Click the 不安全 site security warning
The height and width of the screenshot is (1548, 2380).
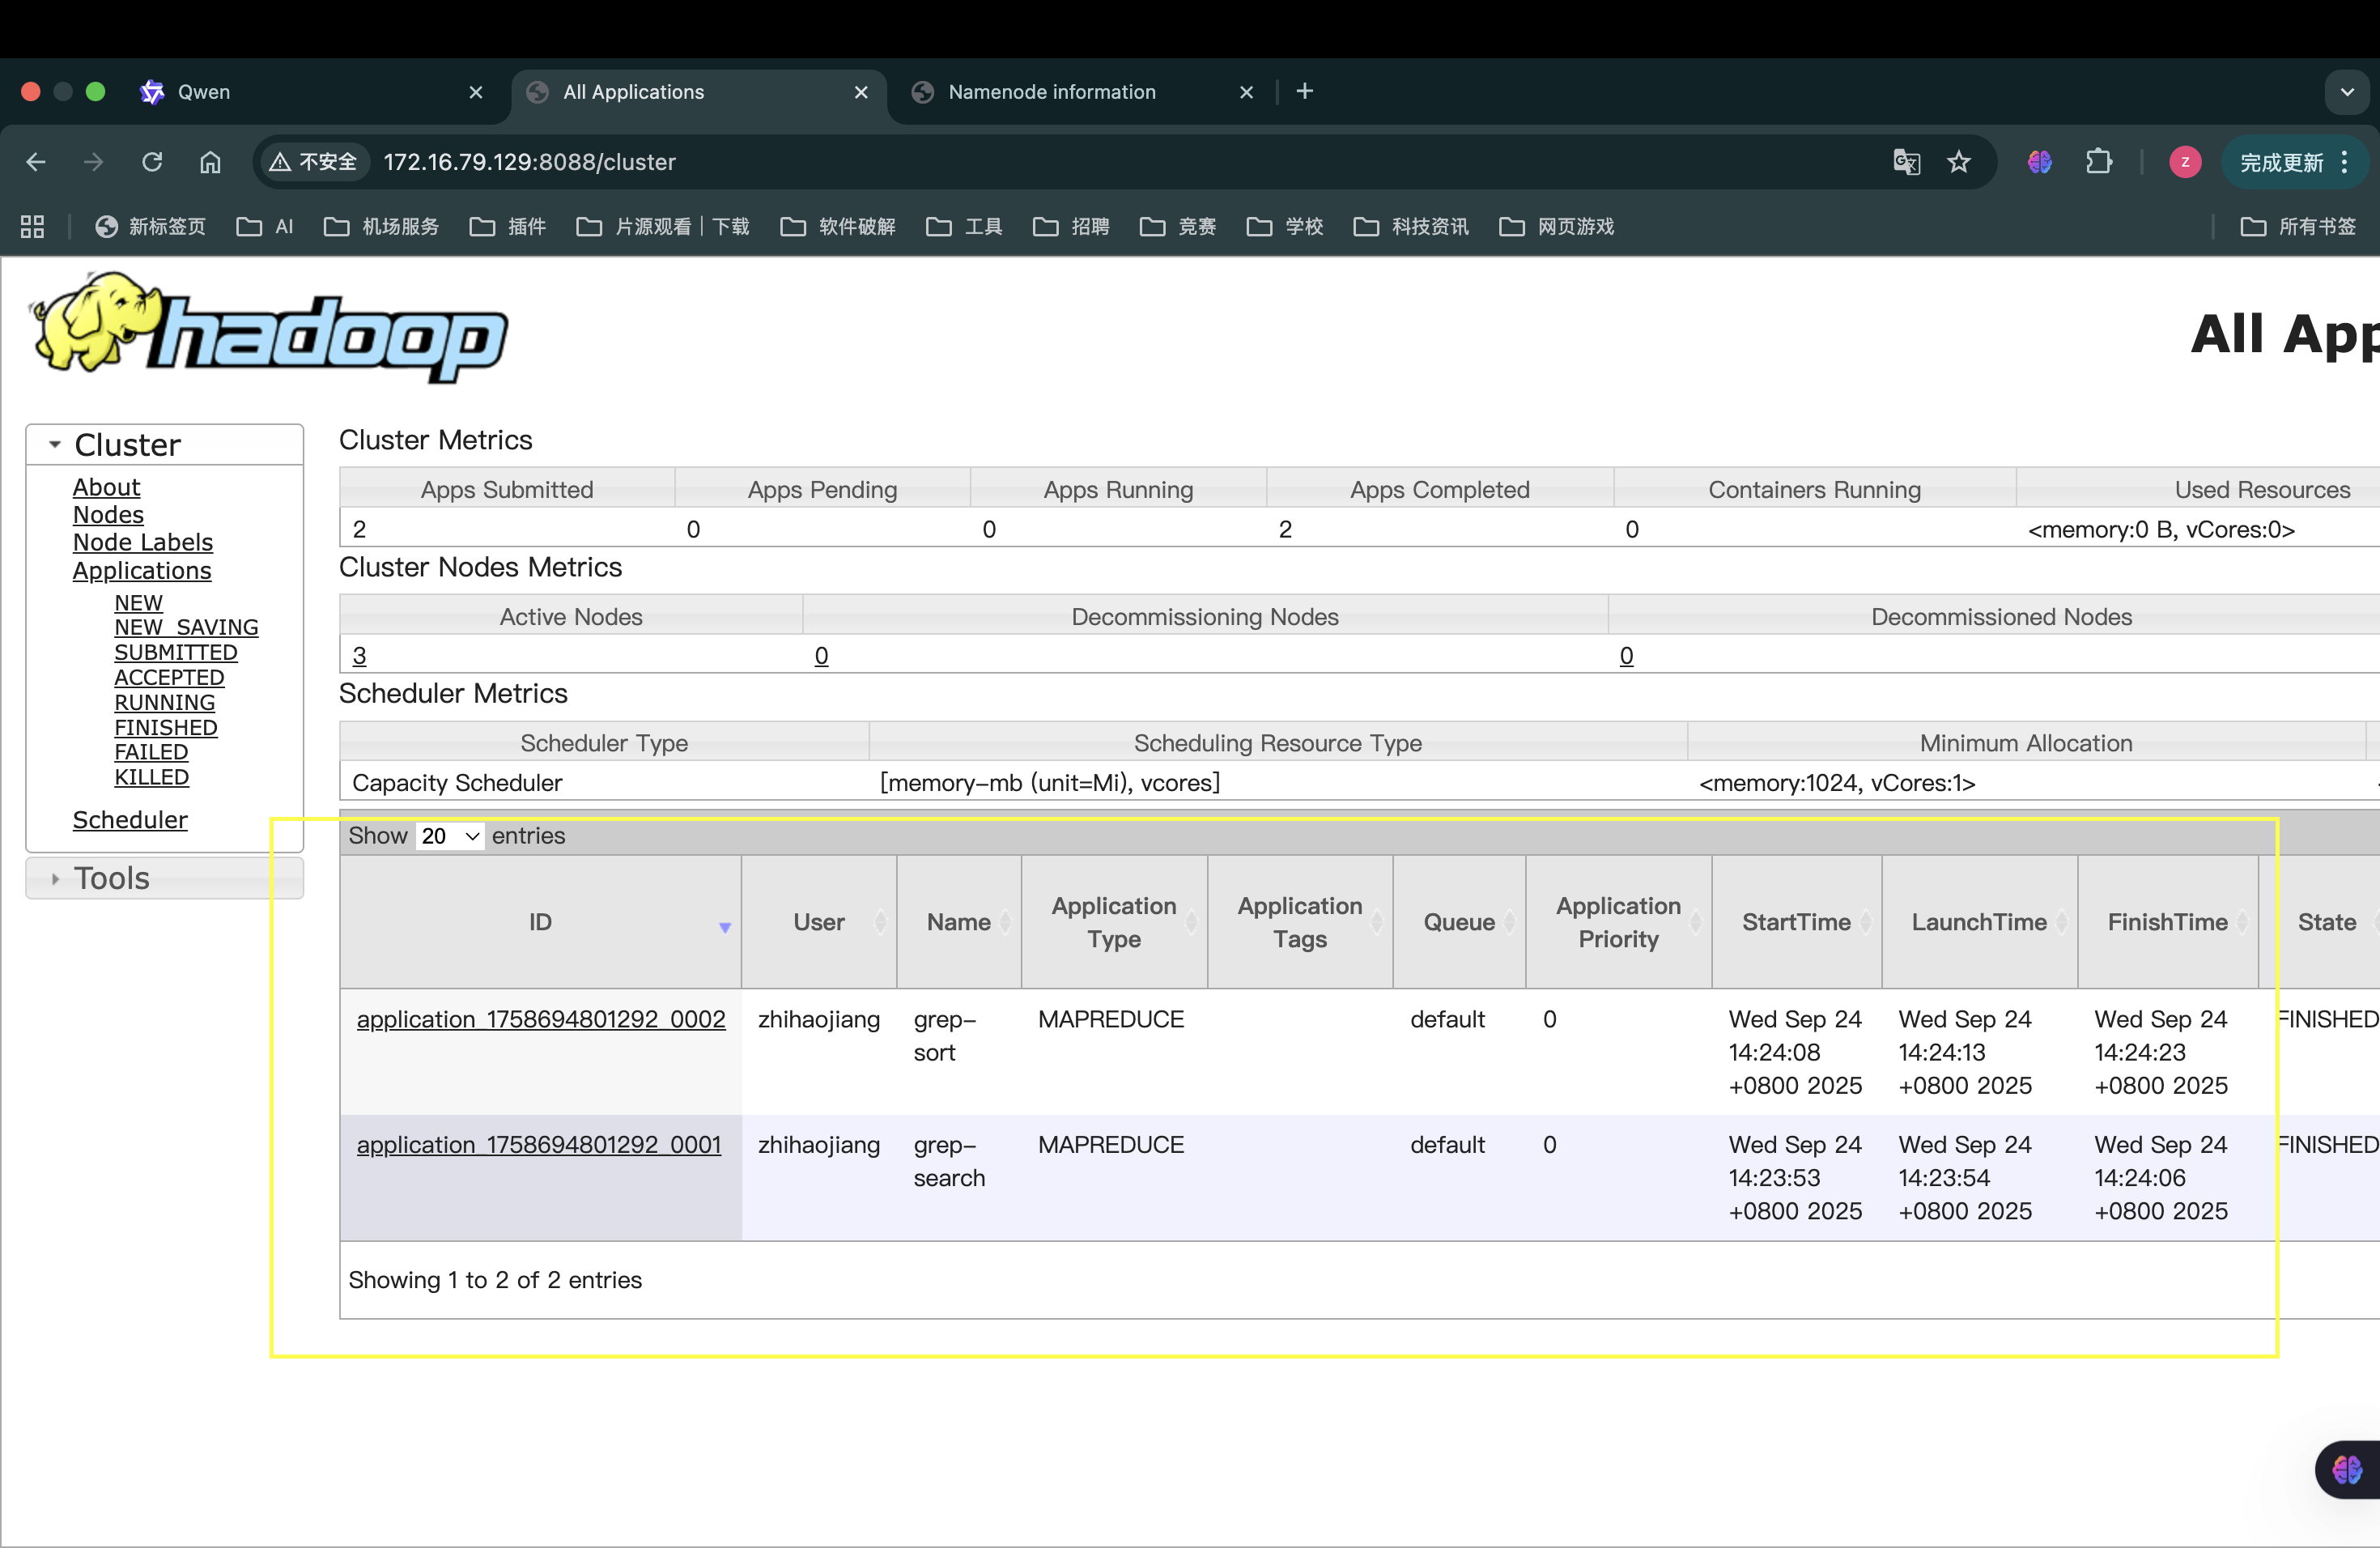point(313,162)
